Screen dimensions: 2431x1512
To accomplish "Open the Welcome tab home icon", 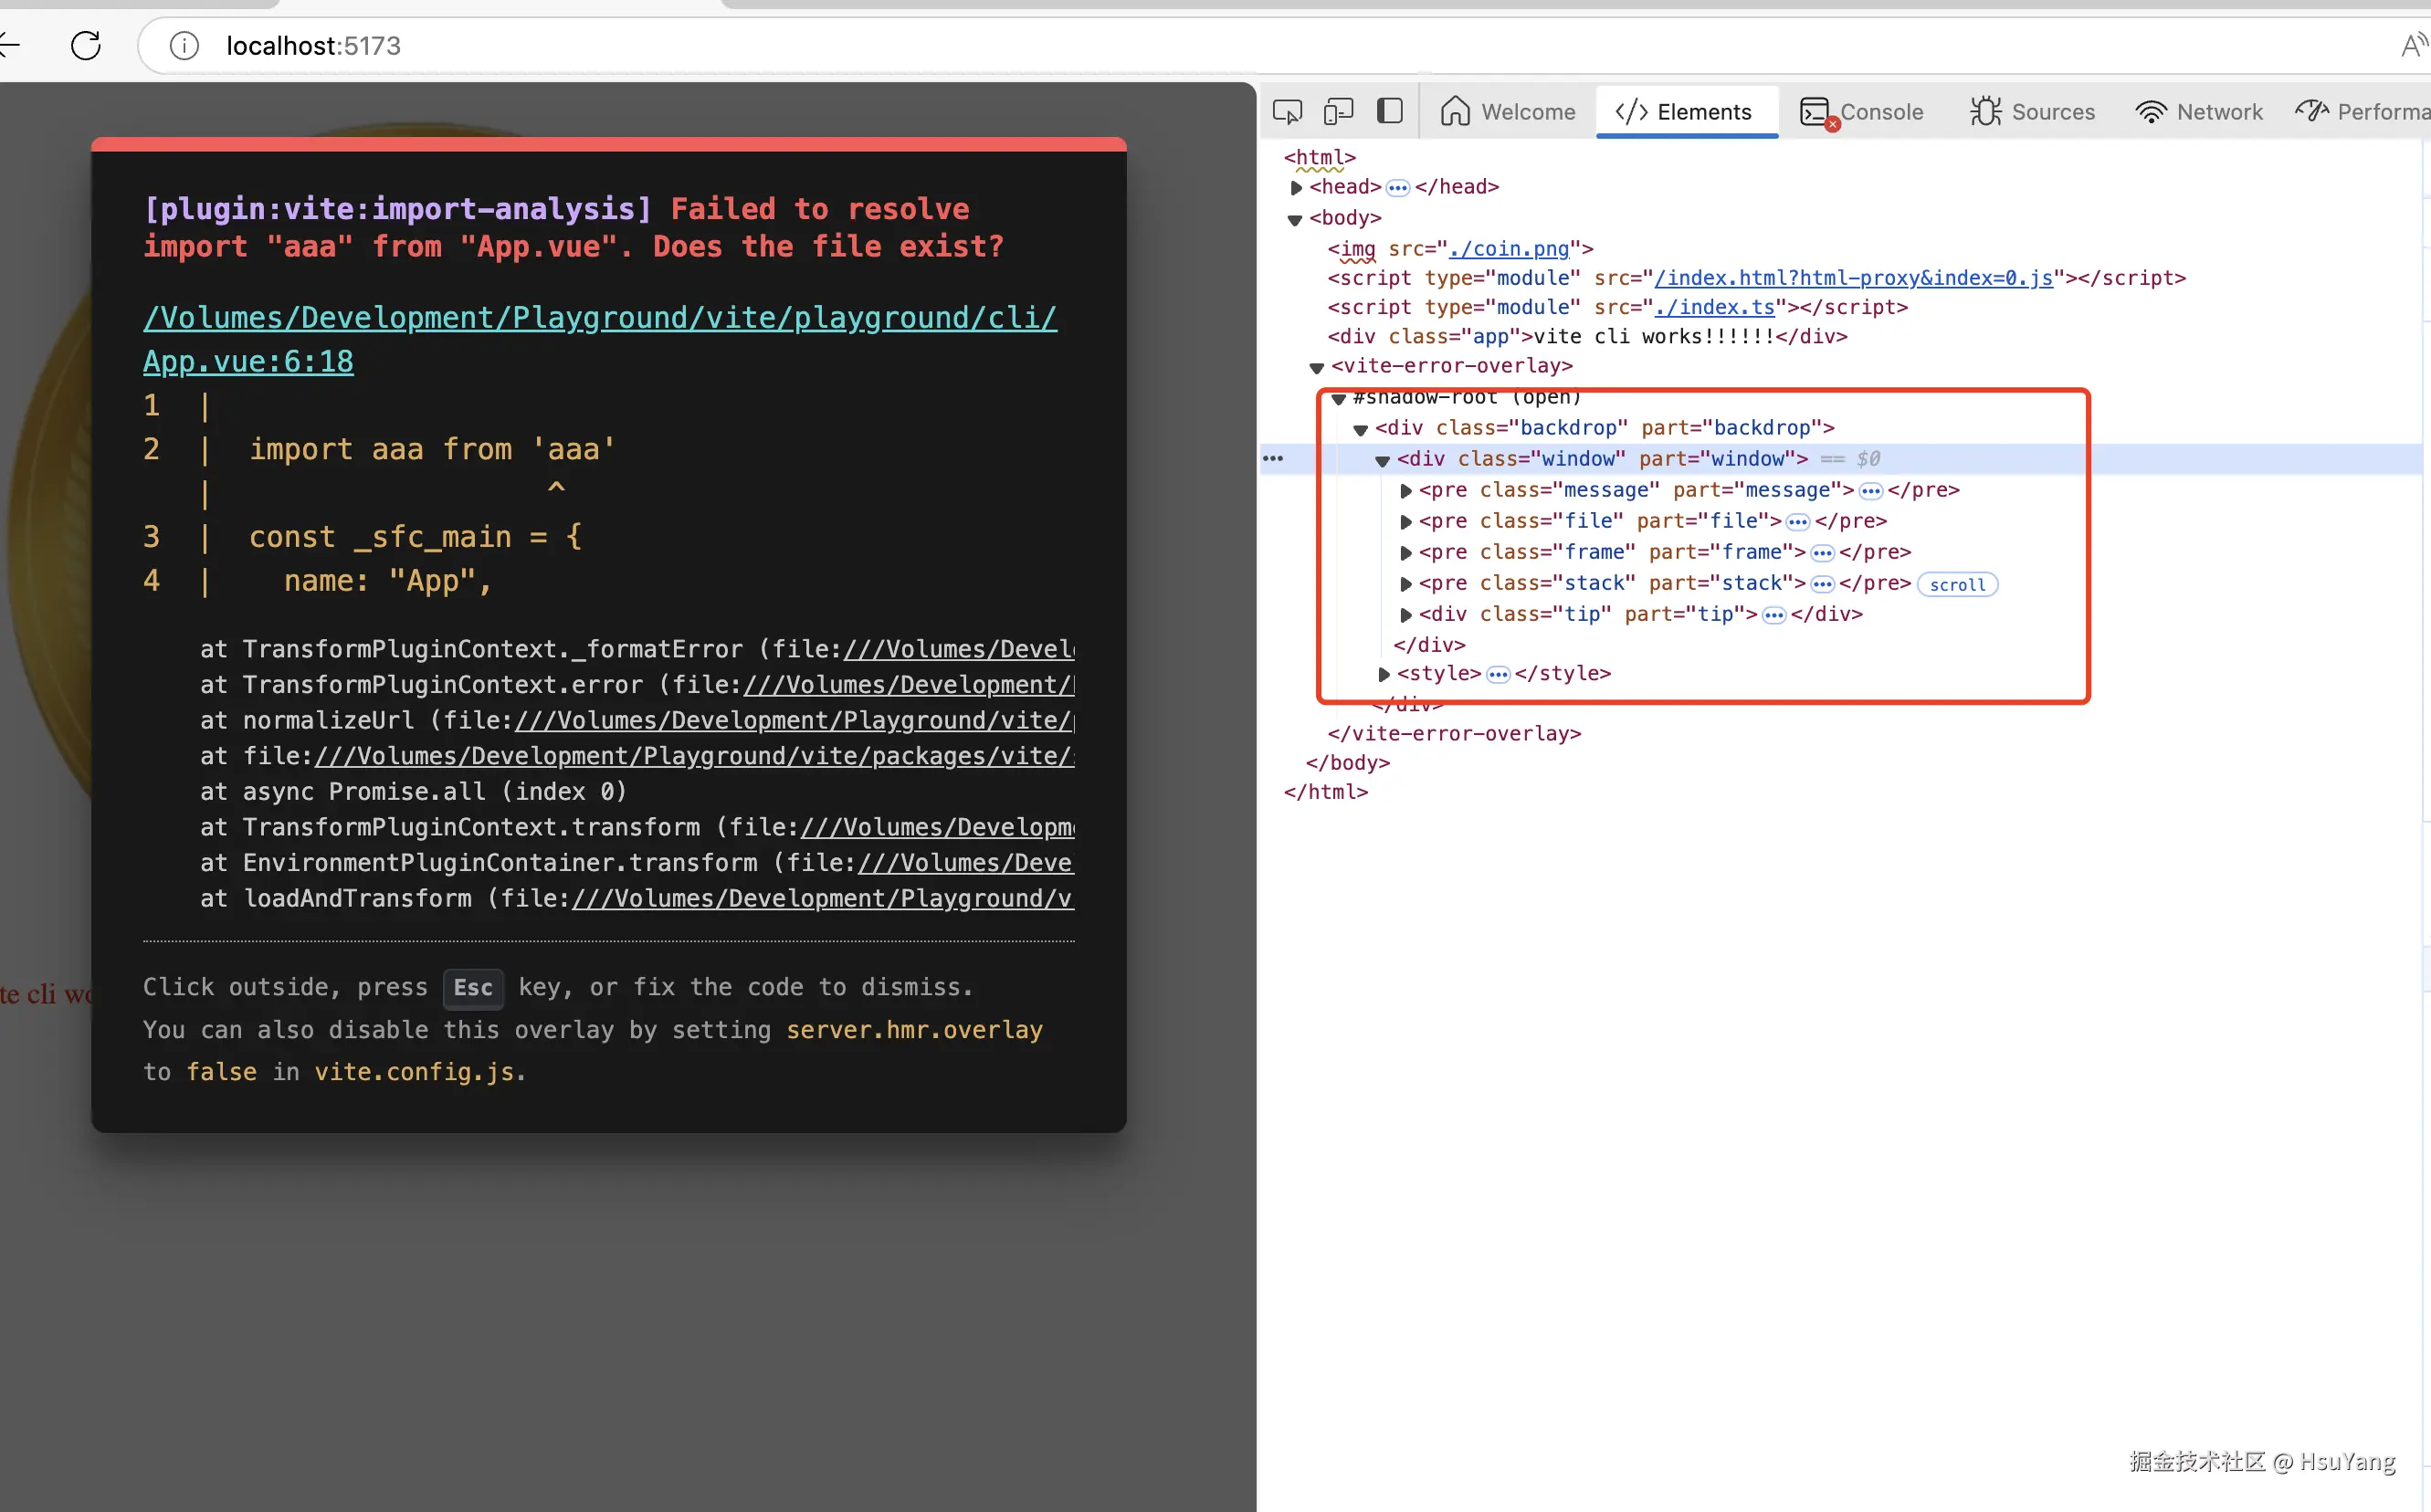I will pyautogui.click(x=1455, y=111).
